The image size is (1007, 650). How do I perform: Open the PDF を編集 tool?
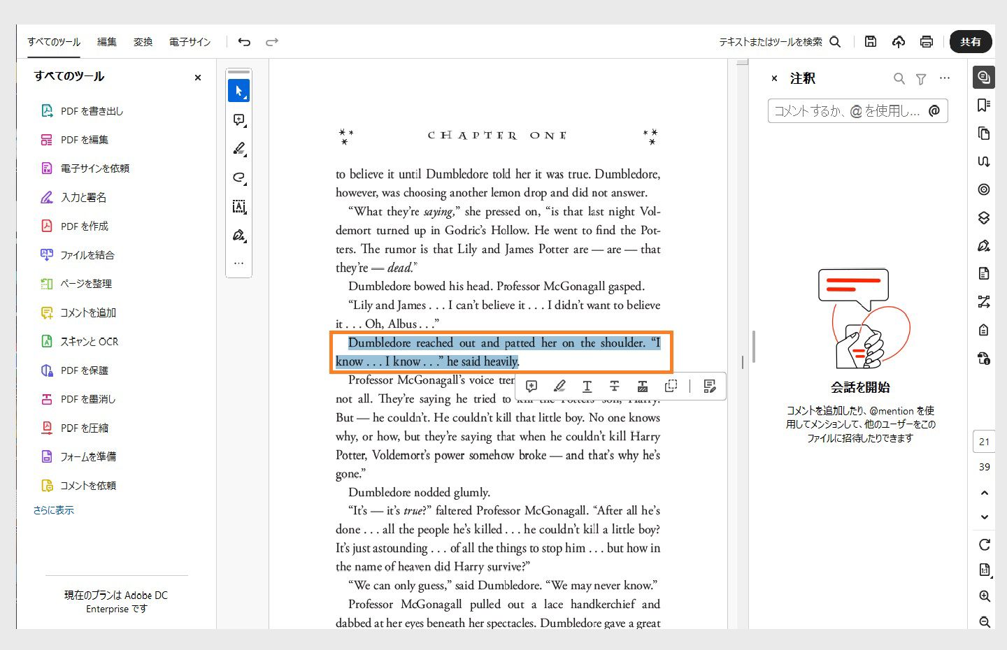coord(74,140)
